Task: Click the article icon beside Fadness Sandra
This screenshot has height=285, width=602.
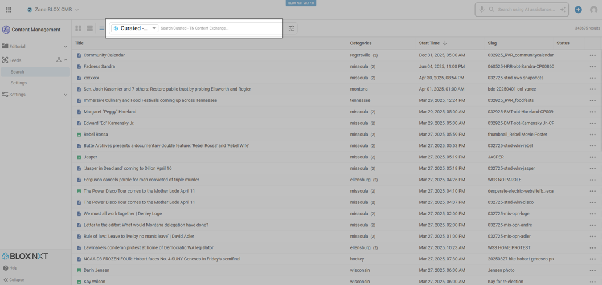Action: pos(79,67)
